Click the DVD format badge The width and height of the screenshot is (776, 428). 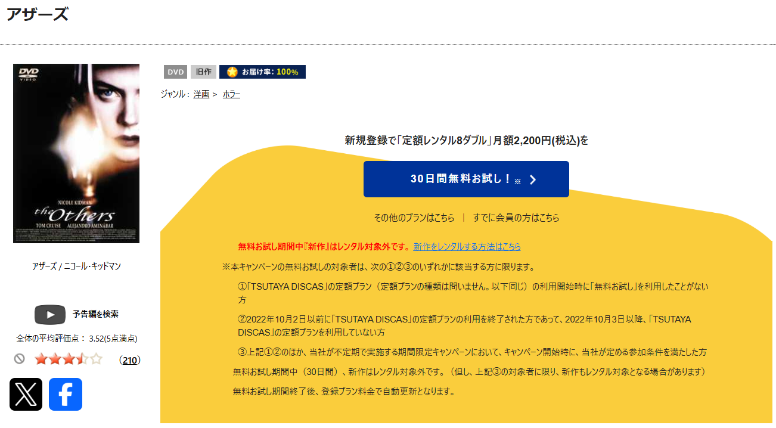[x=176, y=72]
